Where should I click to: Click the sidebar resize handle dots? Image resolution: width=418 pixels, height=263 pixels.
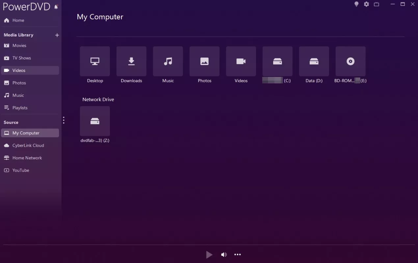64,120
